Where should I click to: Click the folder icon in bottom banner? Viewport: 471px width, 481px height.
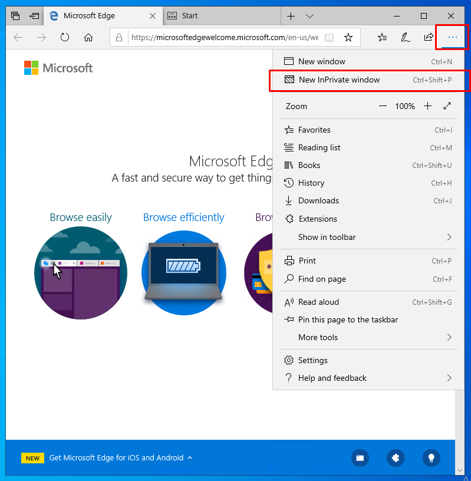tap(360, 458)
